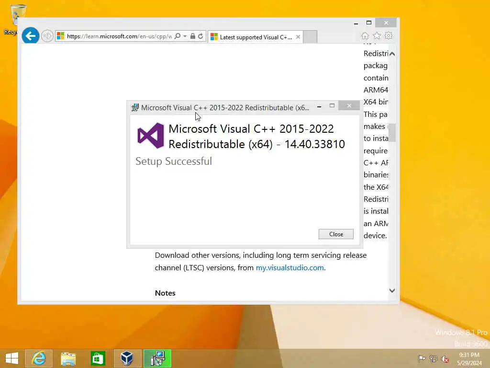Viewport: 490px width, 368px height.
Task: Click the page scrollbar down arrow
Action: pyautogui.click(x=392, y=290)
